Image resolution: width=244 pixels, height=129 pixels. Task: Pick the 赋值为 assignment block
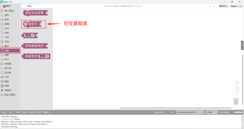(32, 24)
